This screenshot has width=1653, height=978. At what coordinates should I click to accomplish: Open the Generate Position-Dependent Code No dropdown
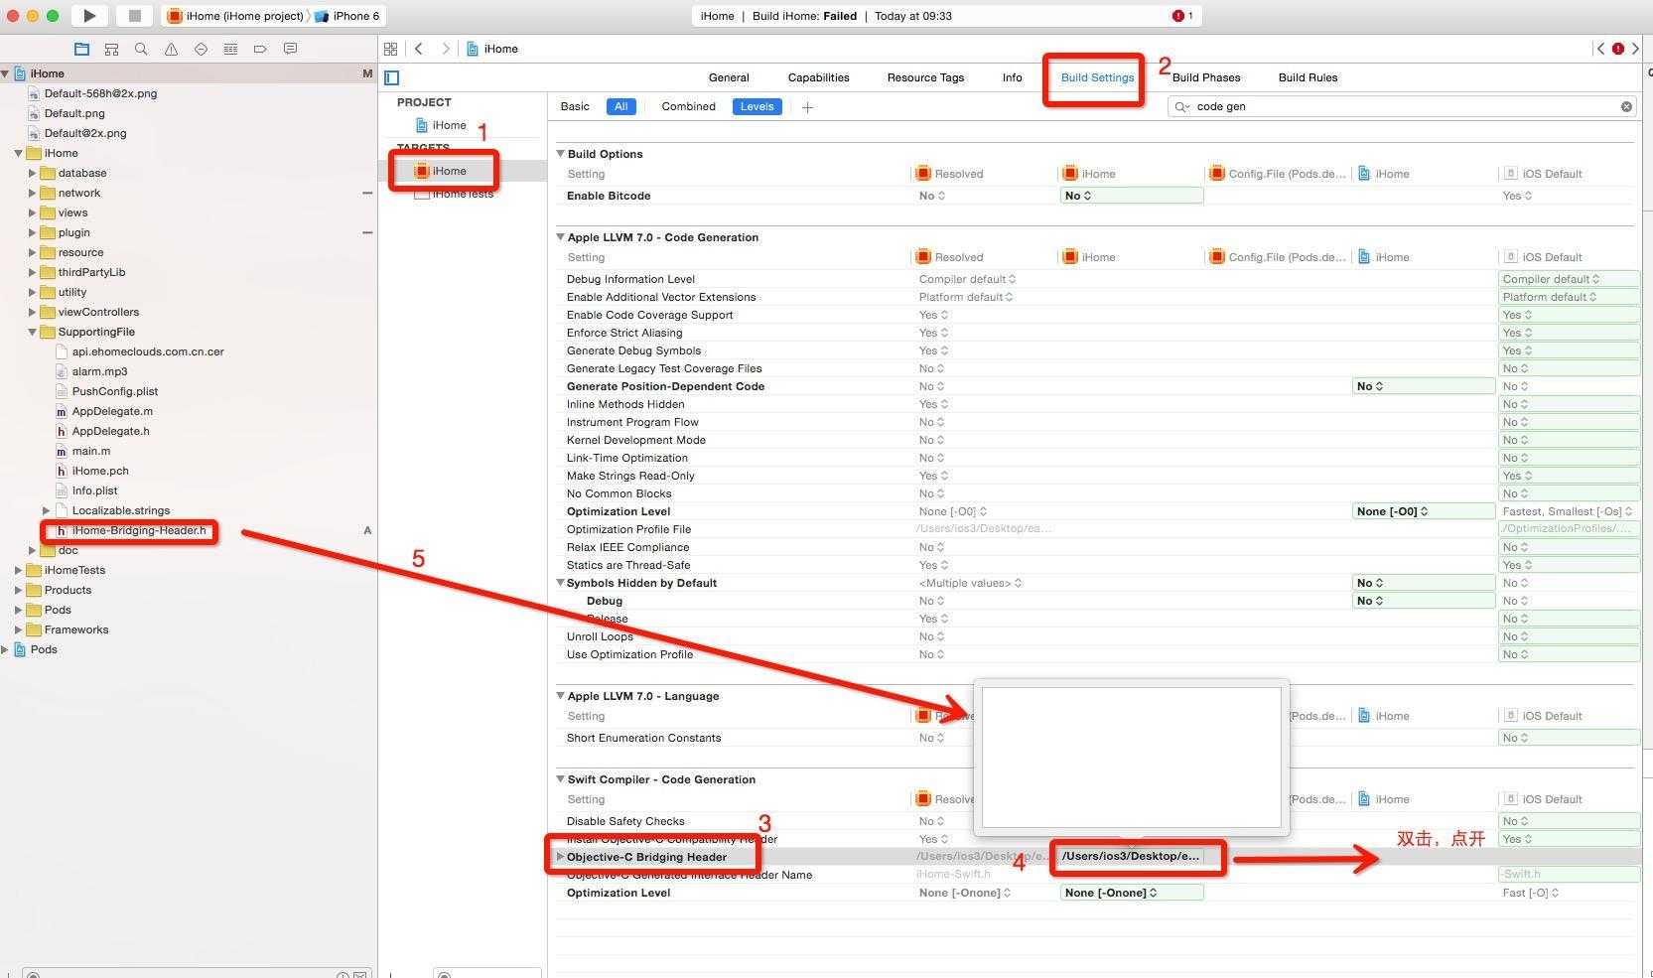pyautogui.click(x=1423, y=386)
